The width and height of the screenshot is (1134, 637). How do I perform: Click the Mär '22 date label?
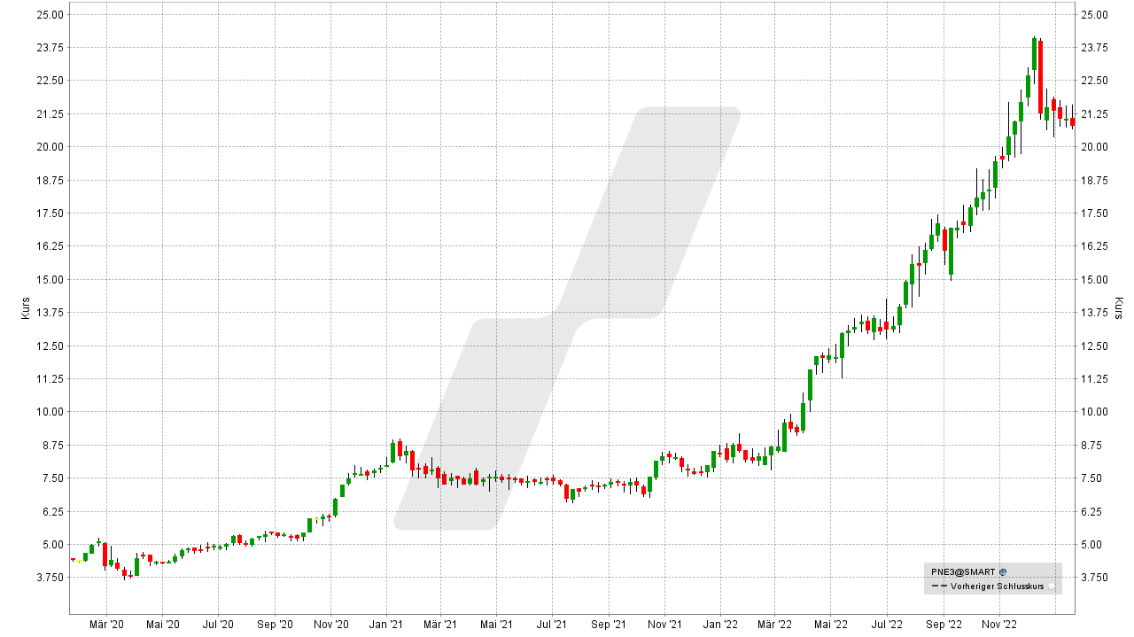774,625
